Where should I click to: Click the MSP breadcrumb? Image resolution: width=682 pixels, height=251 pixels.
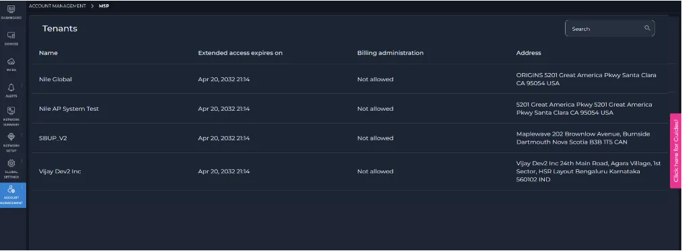point(104,5)
